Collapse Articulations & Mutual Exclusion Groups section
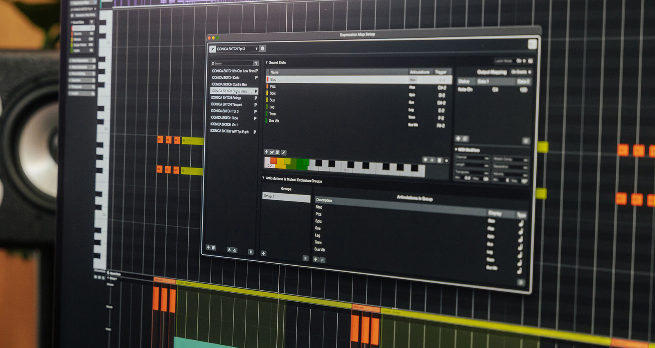 click(x=263, y=178)
